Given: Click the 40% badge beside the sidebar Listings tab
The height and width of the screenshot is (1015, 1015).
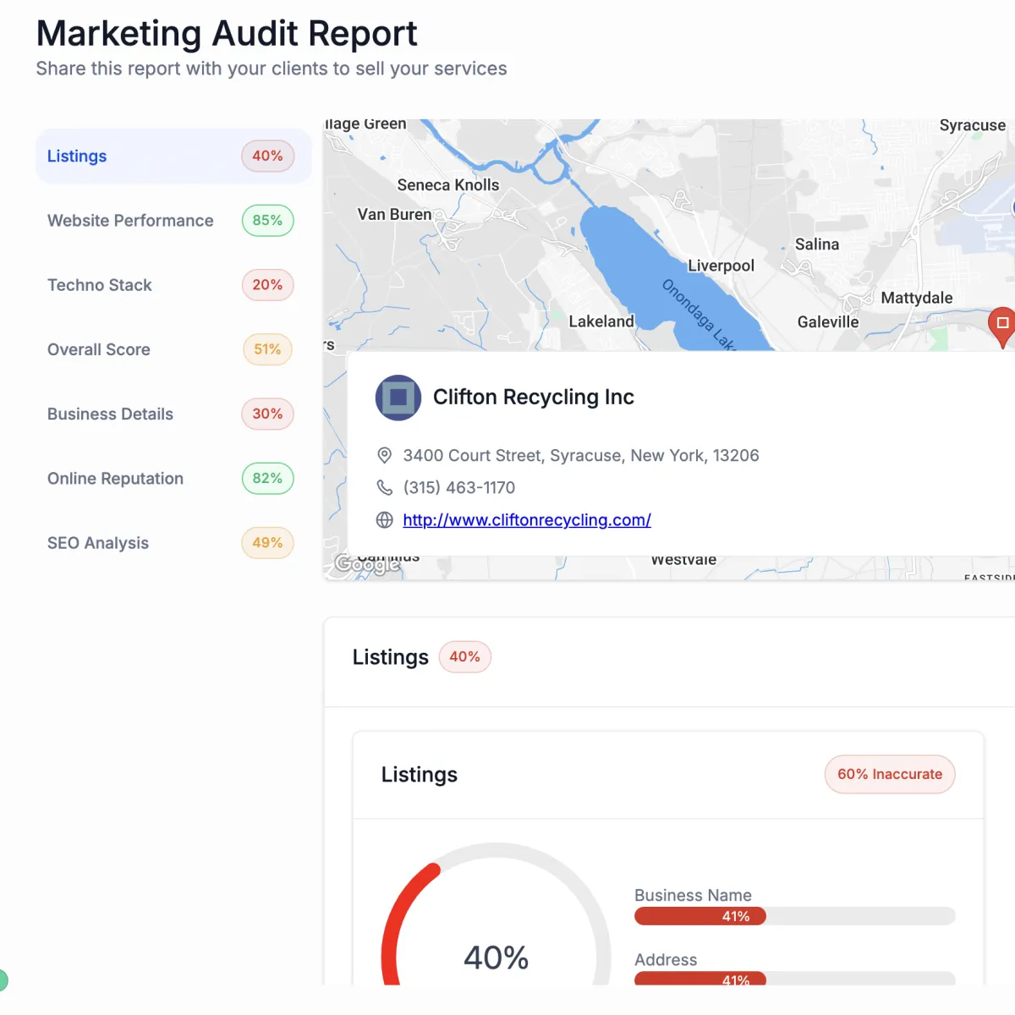Looking at the screenshot, I should [x=267, y=156].
